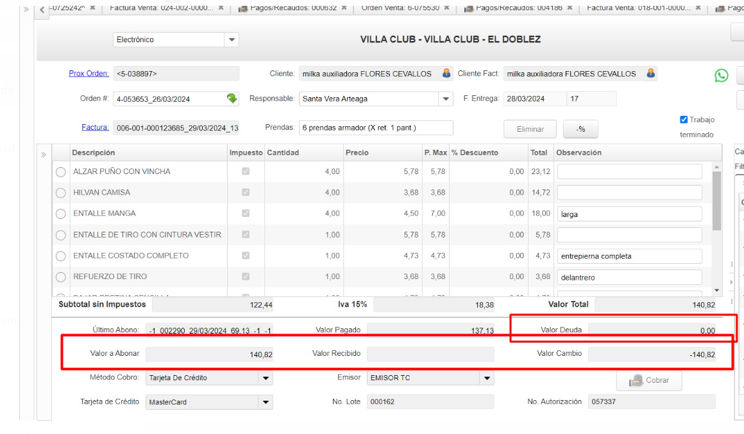
Task: Open the Responsable dropdown
Action: pos(446,99)
